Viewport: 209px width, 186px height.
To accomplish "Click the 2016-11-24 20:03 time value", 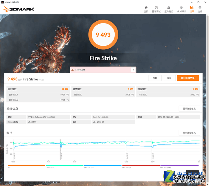I will click(169, 117).
